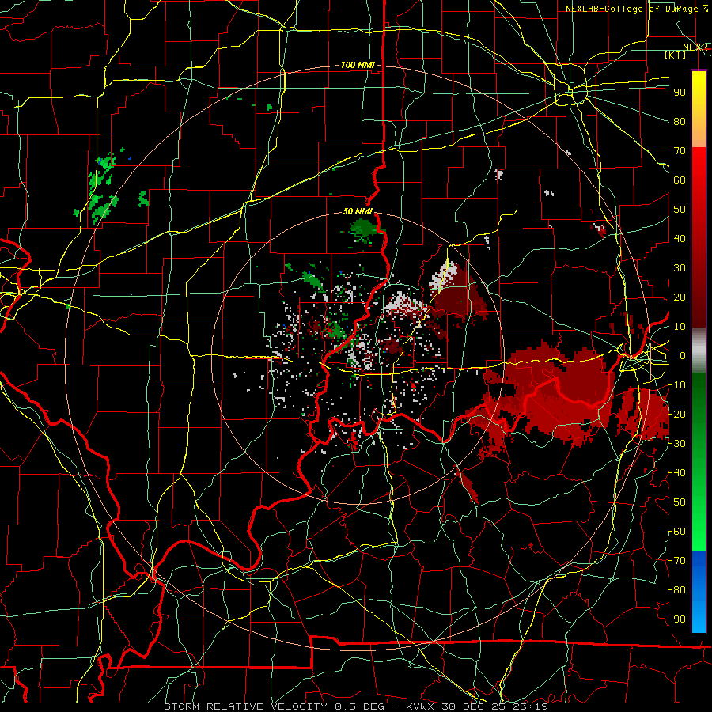
Task: Click the -70 value on the velocity scale
Action: click(677, 561)
